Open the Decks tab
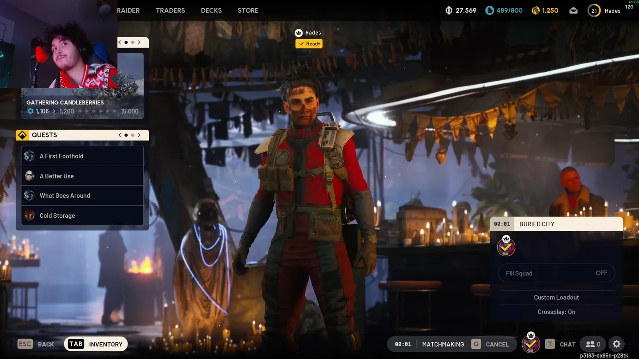The width and height of the screenshot is (639, 359). [211, 10]
